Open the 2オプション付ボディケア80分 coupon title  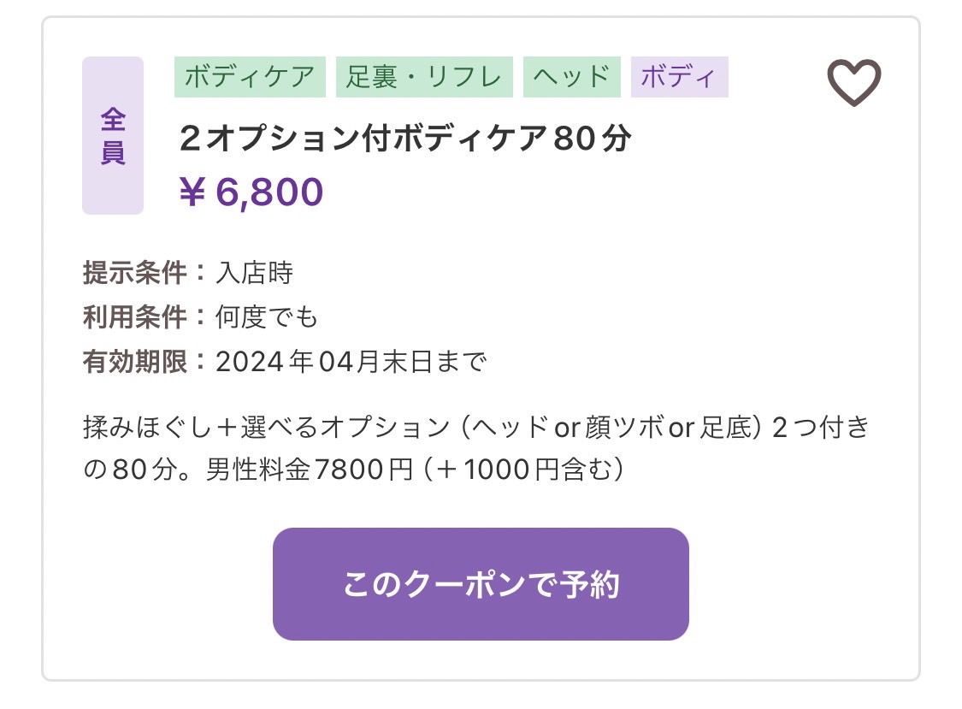click(405, 138)
